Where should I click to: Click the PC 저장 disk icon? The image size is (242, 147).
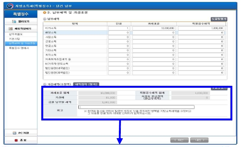coord(14,133)
